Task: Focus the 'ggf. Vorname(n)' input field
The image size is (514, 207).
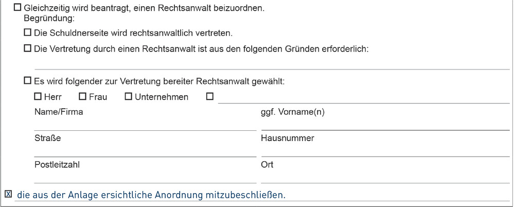Action: [x=385, y=125]
